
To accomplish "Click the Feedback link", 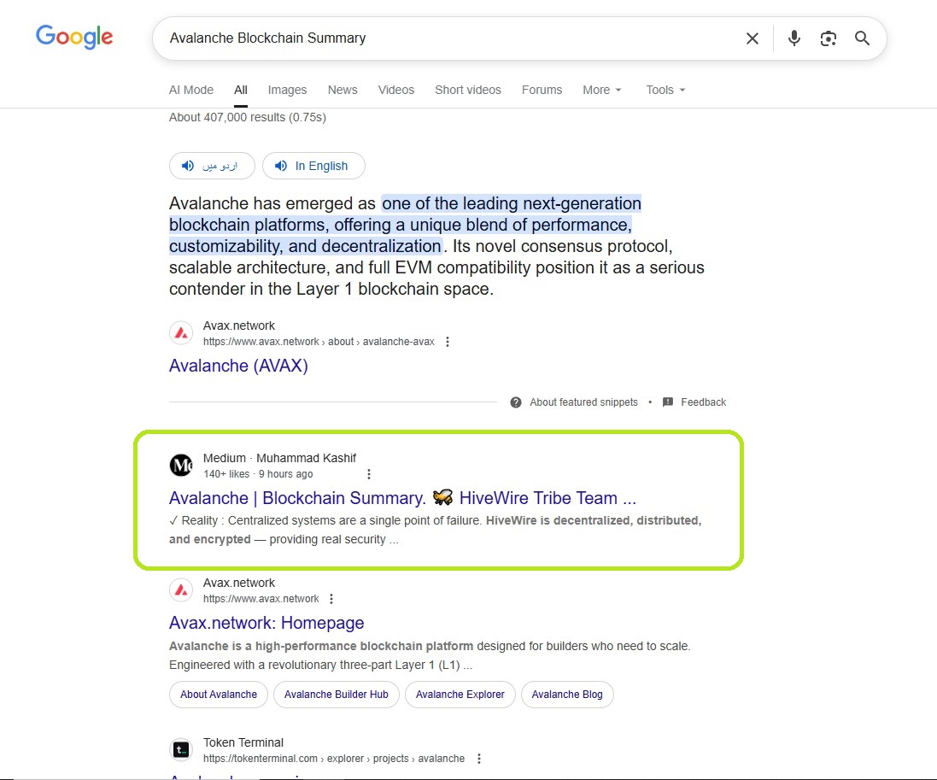I will [703, 402].
